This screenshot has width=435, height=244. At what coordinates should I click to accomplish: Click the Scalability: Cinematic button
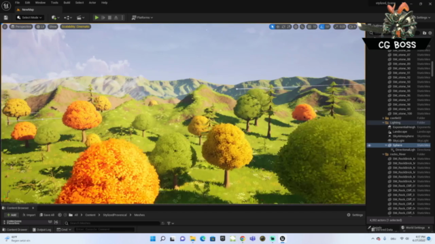[x=75, y=26]
